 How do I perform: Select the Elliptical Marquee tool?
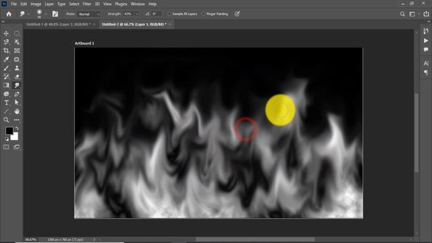click(17, 33)
